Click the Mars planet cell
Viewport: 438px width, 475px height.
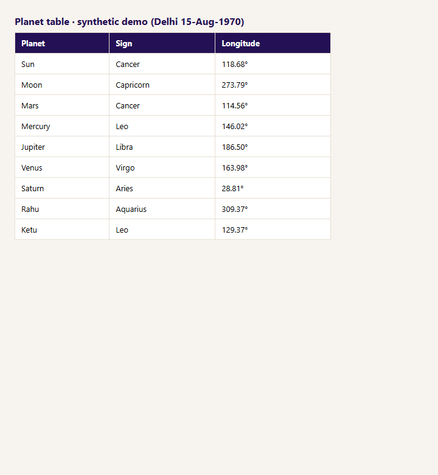[62, 105]
